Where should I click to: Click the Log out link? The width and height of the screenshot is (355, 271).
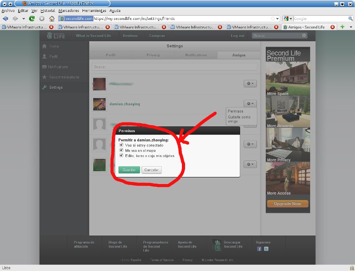click(237, 35)
